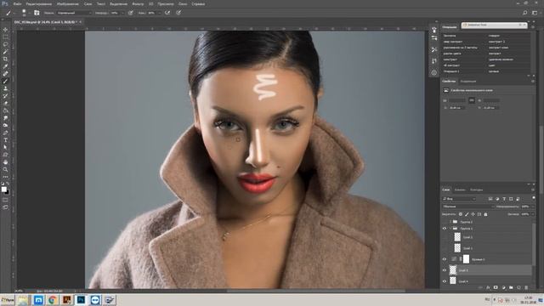Screen dimensions: 544x306
Task: Select the Move tool
Action: click(x=5, y=30)
